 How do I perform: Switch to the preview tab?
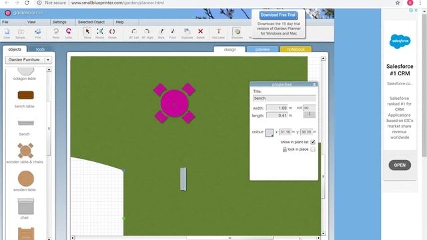tap(262, 49)
